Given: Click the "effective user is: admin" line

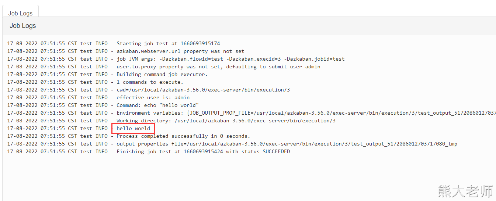Looking at the screenshot, I should coord(153,97).
